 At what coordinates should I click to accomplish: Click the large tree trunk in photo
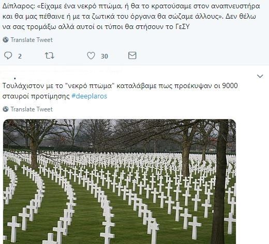pos(220,183)
